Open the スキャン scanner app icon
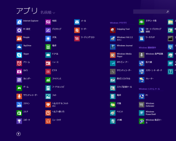The image size is (176, 141). tap(19, 105)
